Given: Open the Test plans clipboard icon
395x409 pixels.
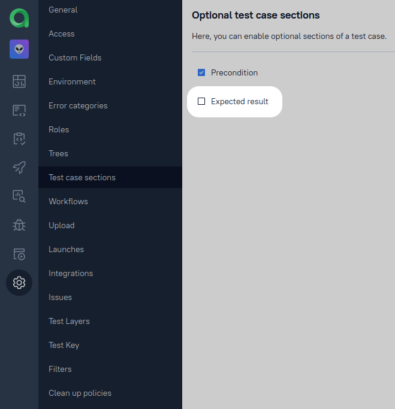Looking at the screenshot, I should [19, 139].
